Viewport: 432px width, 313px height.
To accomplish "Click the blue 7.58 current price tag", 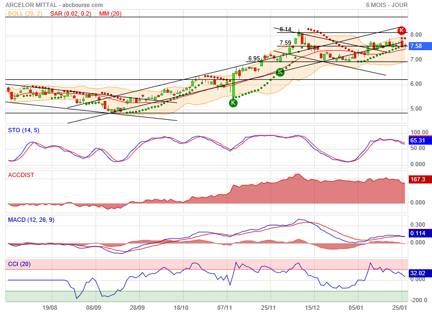I will coord(420,46).
